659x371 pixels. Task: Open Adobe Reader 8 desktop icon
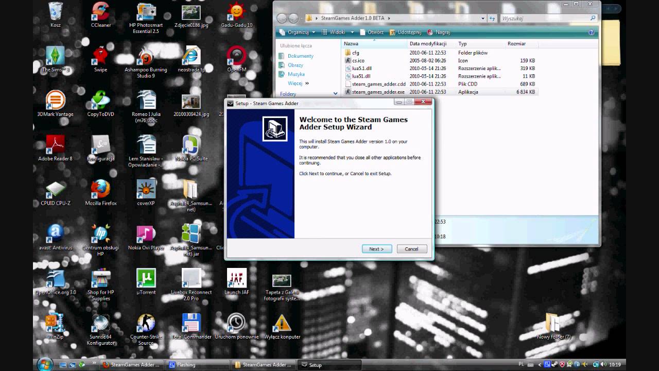click(56, 148)
